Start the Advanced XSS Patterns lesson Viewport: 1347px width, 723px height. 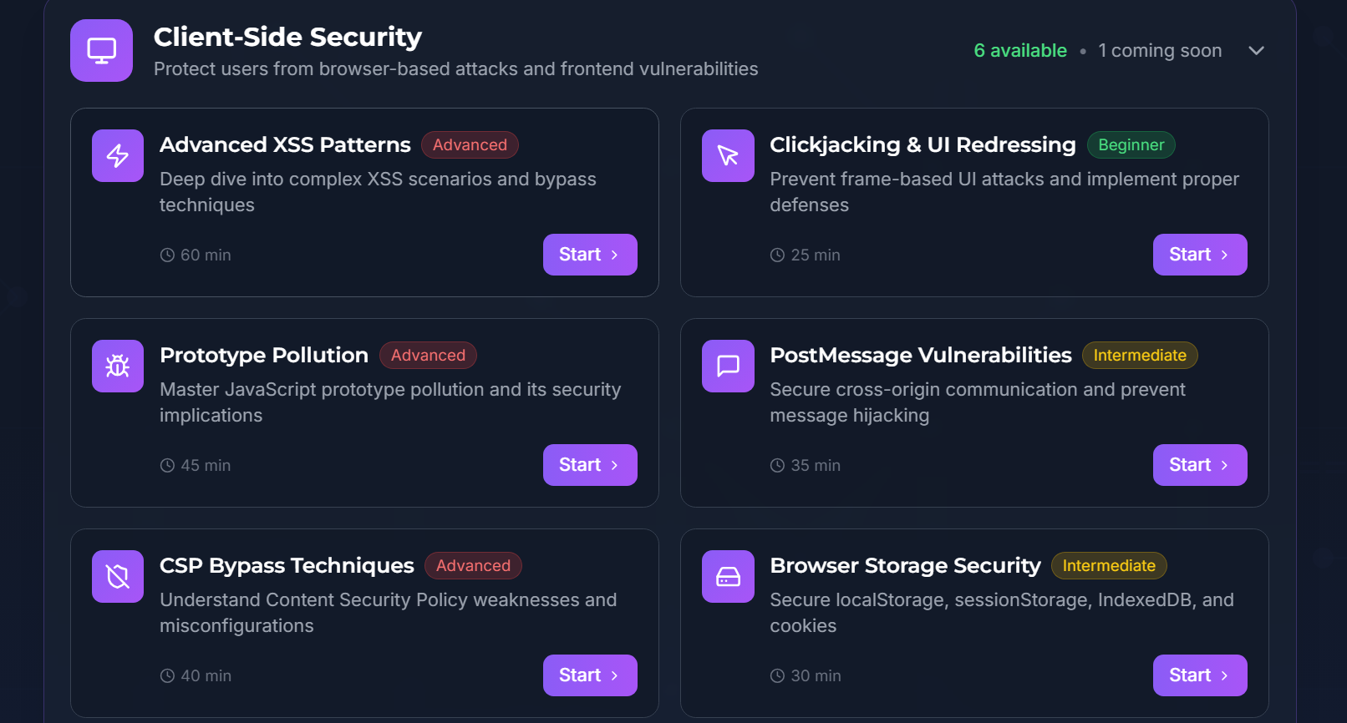click(x=589, y=255)
